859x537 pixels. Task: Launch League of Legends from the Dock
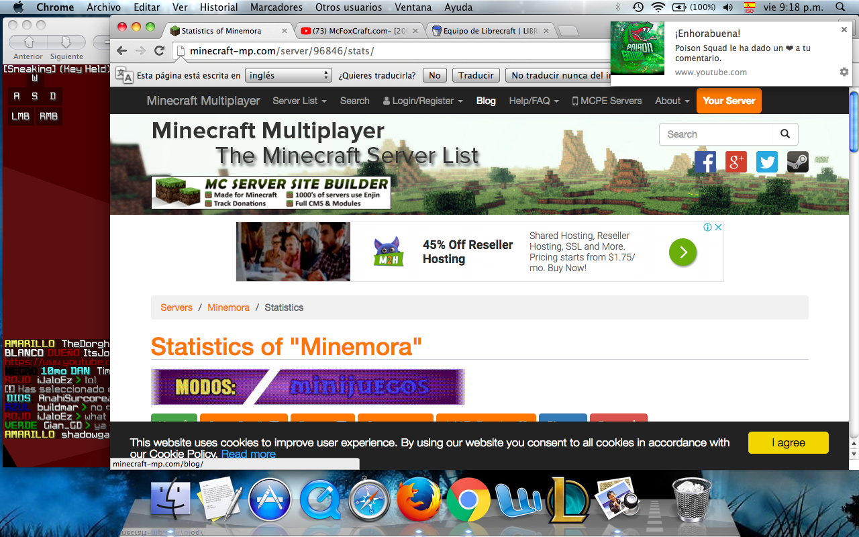[568, 500]
